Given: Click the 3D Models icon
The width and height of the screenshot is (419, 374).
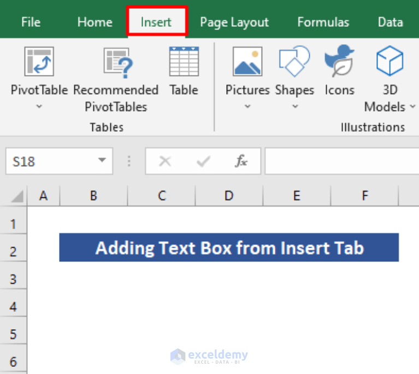Looking at the screenshot, I should click(x=390, y=61).
